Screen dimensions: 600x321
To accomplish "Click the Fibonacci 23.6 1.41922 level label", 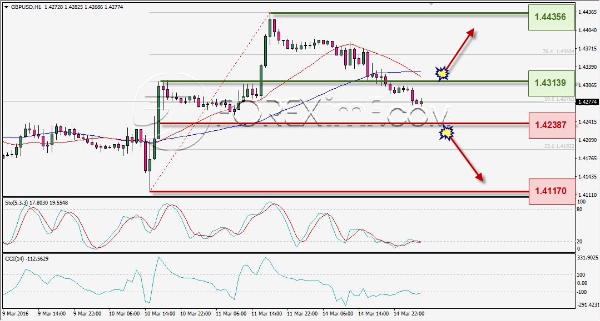I will click(559, 146).
